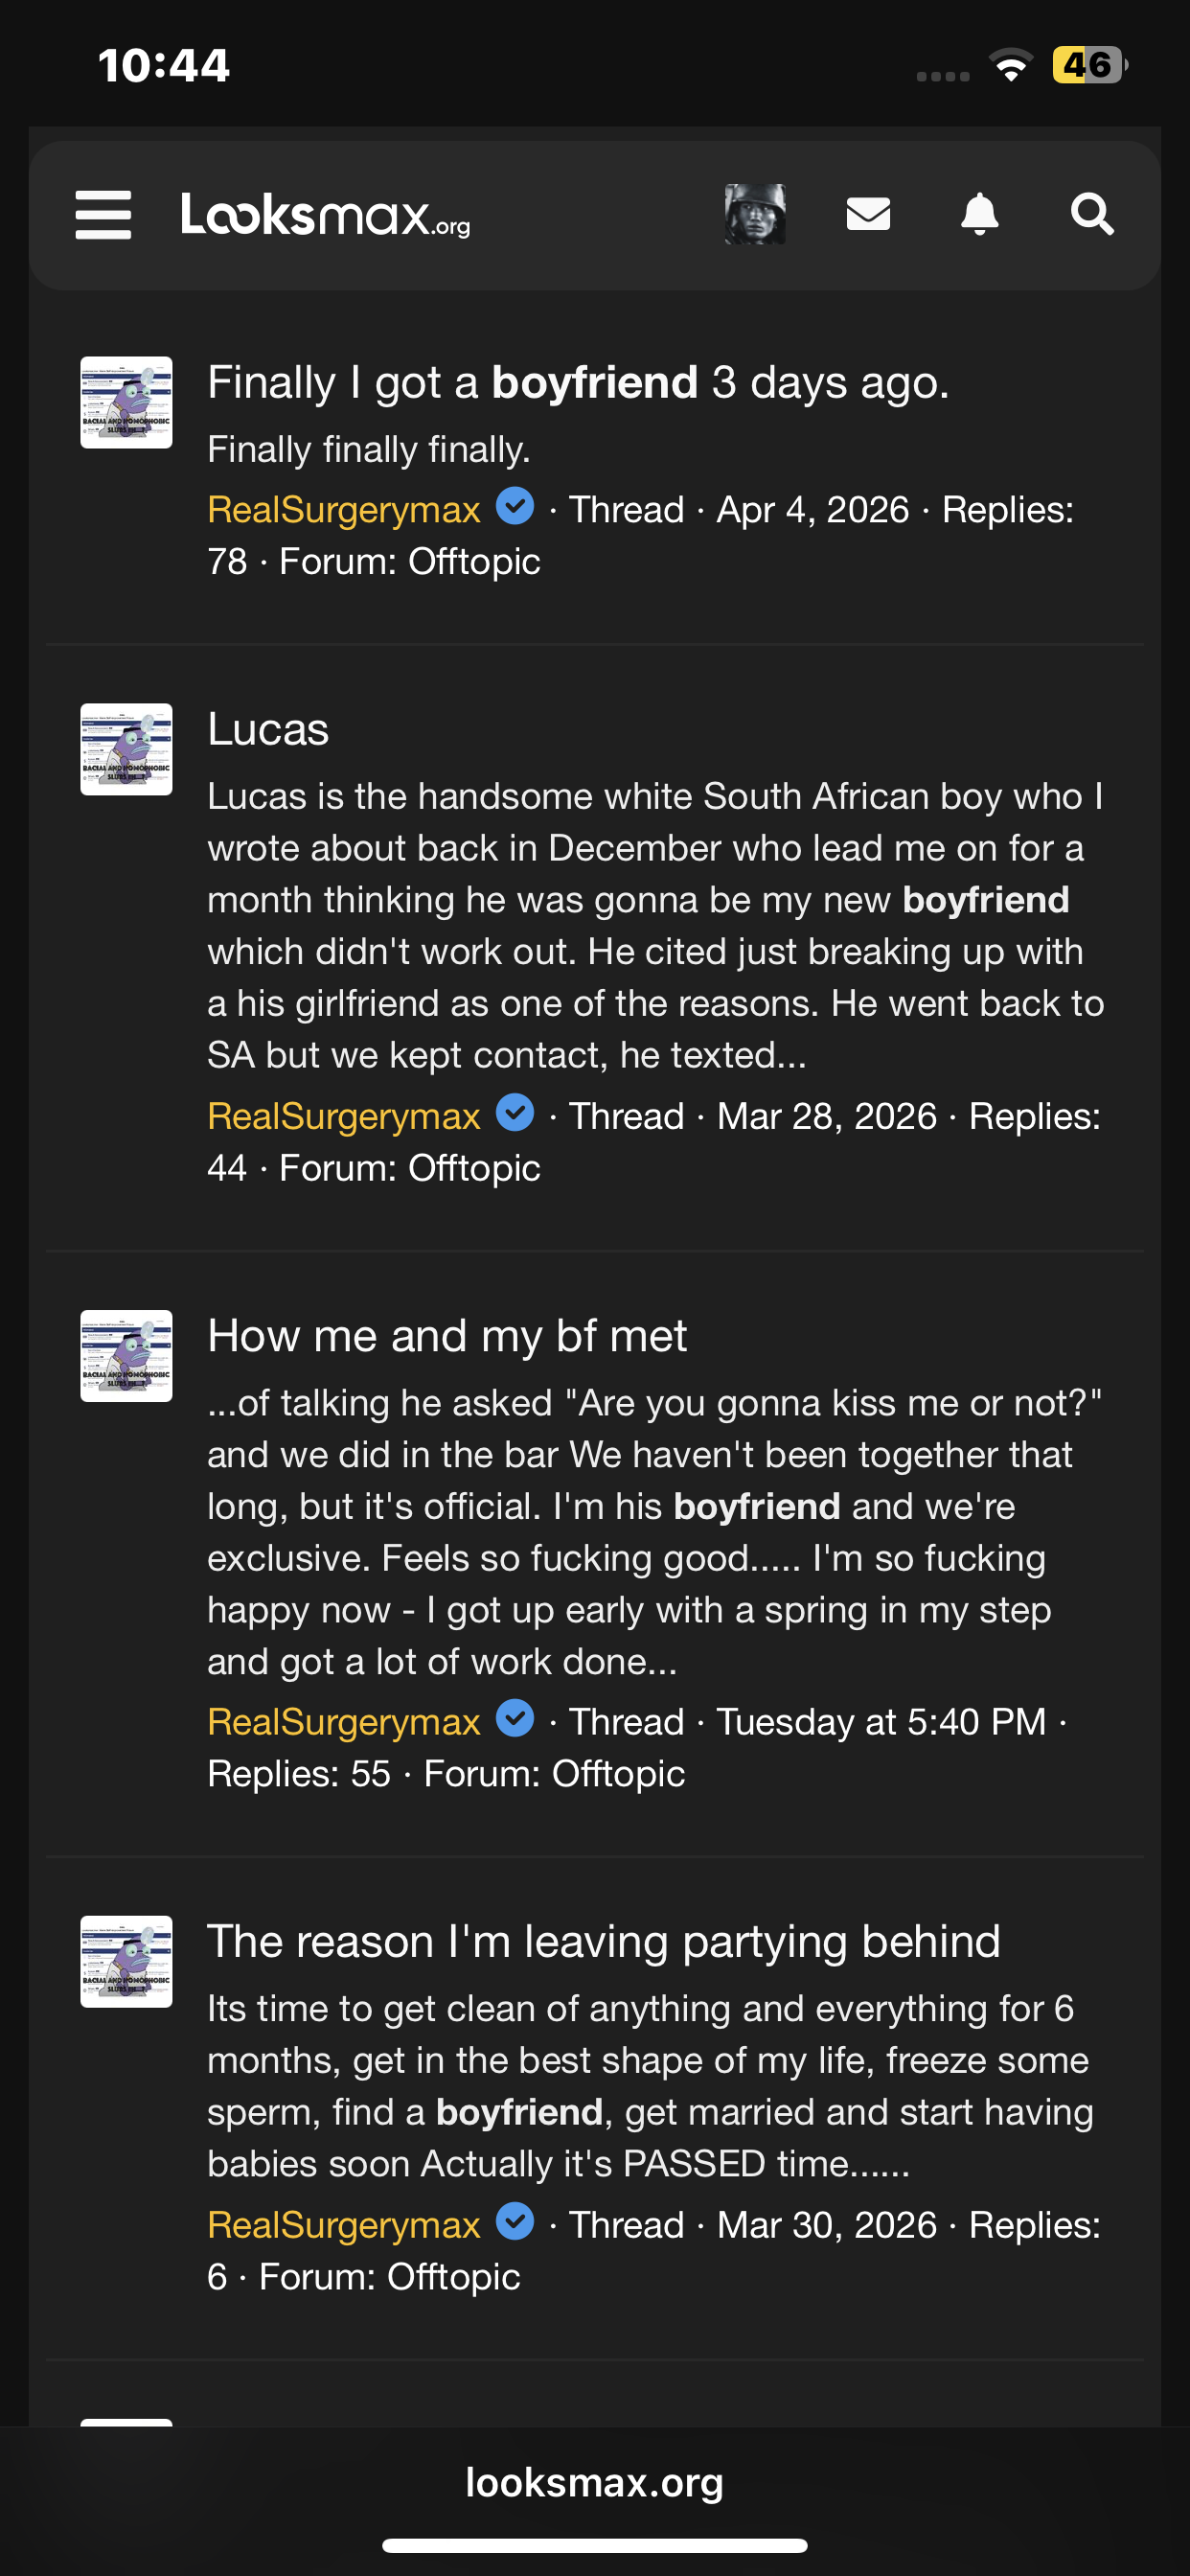Open thread 'How me and my bf met'
This screenshot has height=2576, width=1190.
pyautogui.click(x=447, y=1336)
